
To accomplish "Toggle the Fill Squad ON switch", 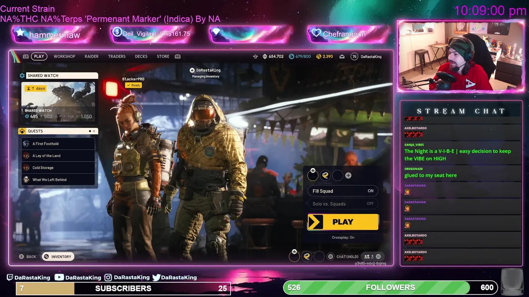I will 343,191.
